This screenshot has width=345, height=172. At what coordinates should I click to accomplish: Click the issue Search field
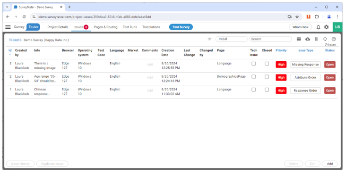[270, 39]
